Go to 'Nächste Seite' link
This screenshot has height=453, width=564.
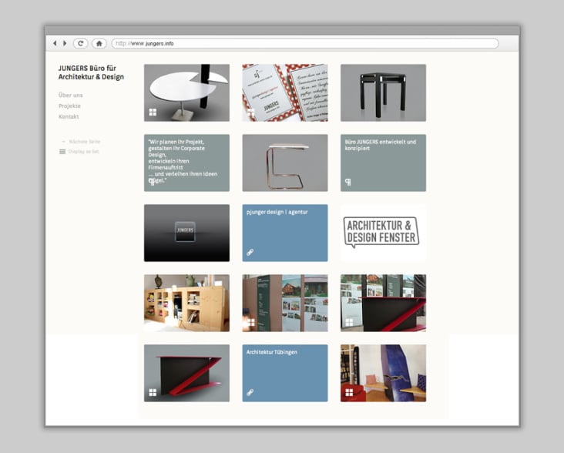click(x=85, y=142)
